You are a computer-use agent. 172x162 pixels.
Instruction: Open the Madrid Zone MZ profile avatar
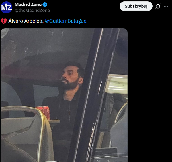(x=7, y=7)
